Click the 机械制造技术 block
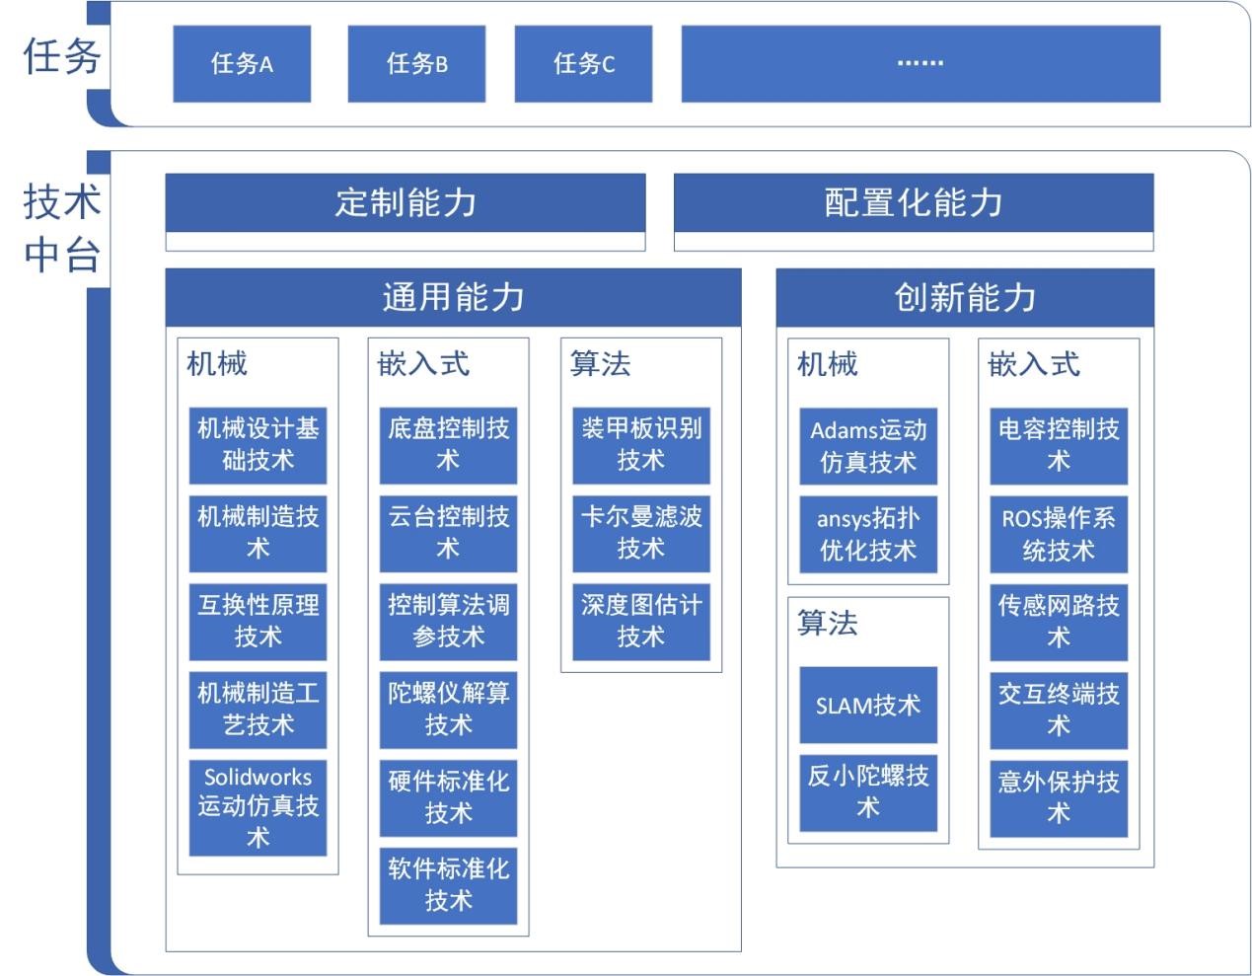 coord(258,533)
